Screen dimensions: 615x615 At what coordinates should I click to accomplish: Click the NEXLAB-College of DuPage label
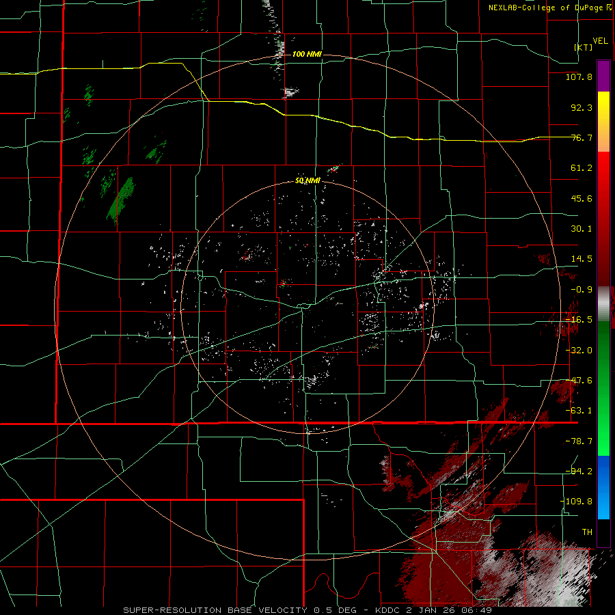(x=549, y=8)
